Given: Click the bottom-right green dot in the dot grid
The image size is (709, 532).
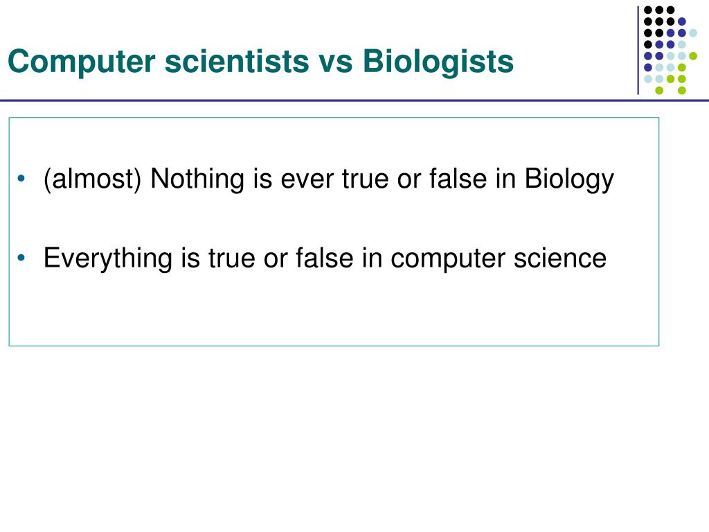Looking at the screenshot, I should click(682, 90).
